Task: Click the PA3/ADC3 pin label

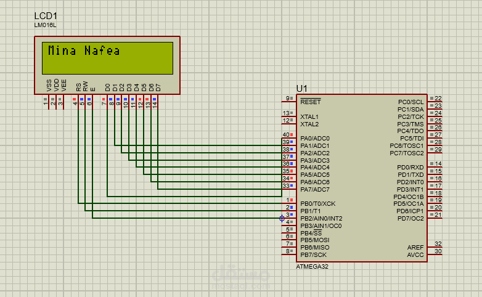Action: click(315, 160)
